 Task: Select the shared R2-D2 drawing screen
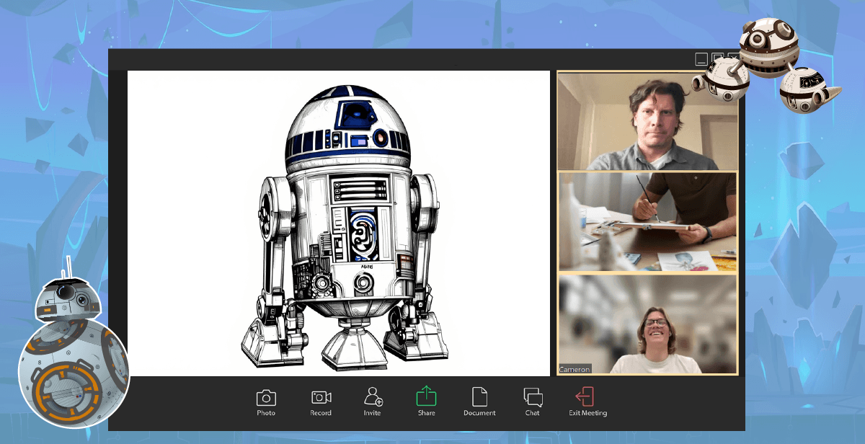point(339,223)
